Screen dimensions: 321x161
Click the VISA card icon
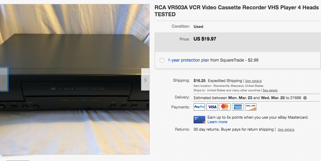pos(212,107)
